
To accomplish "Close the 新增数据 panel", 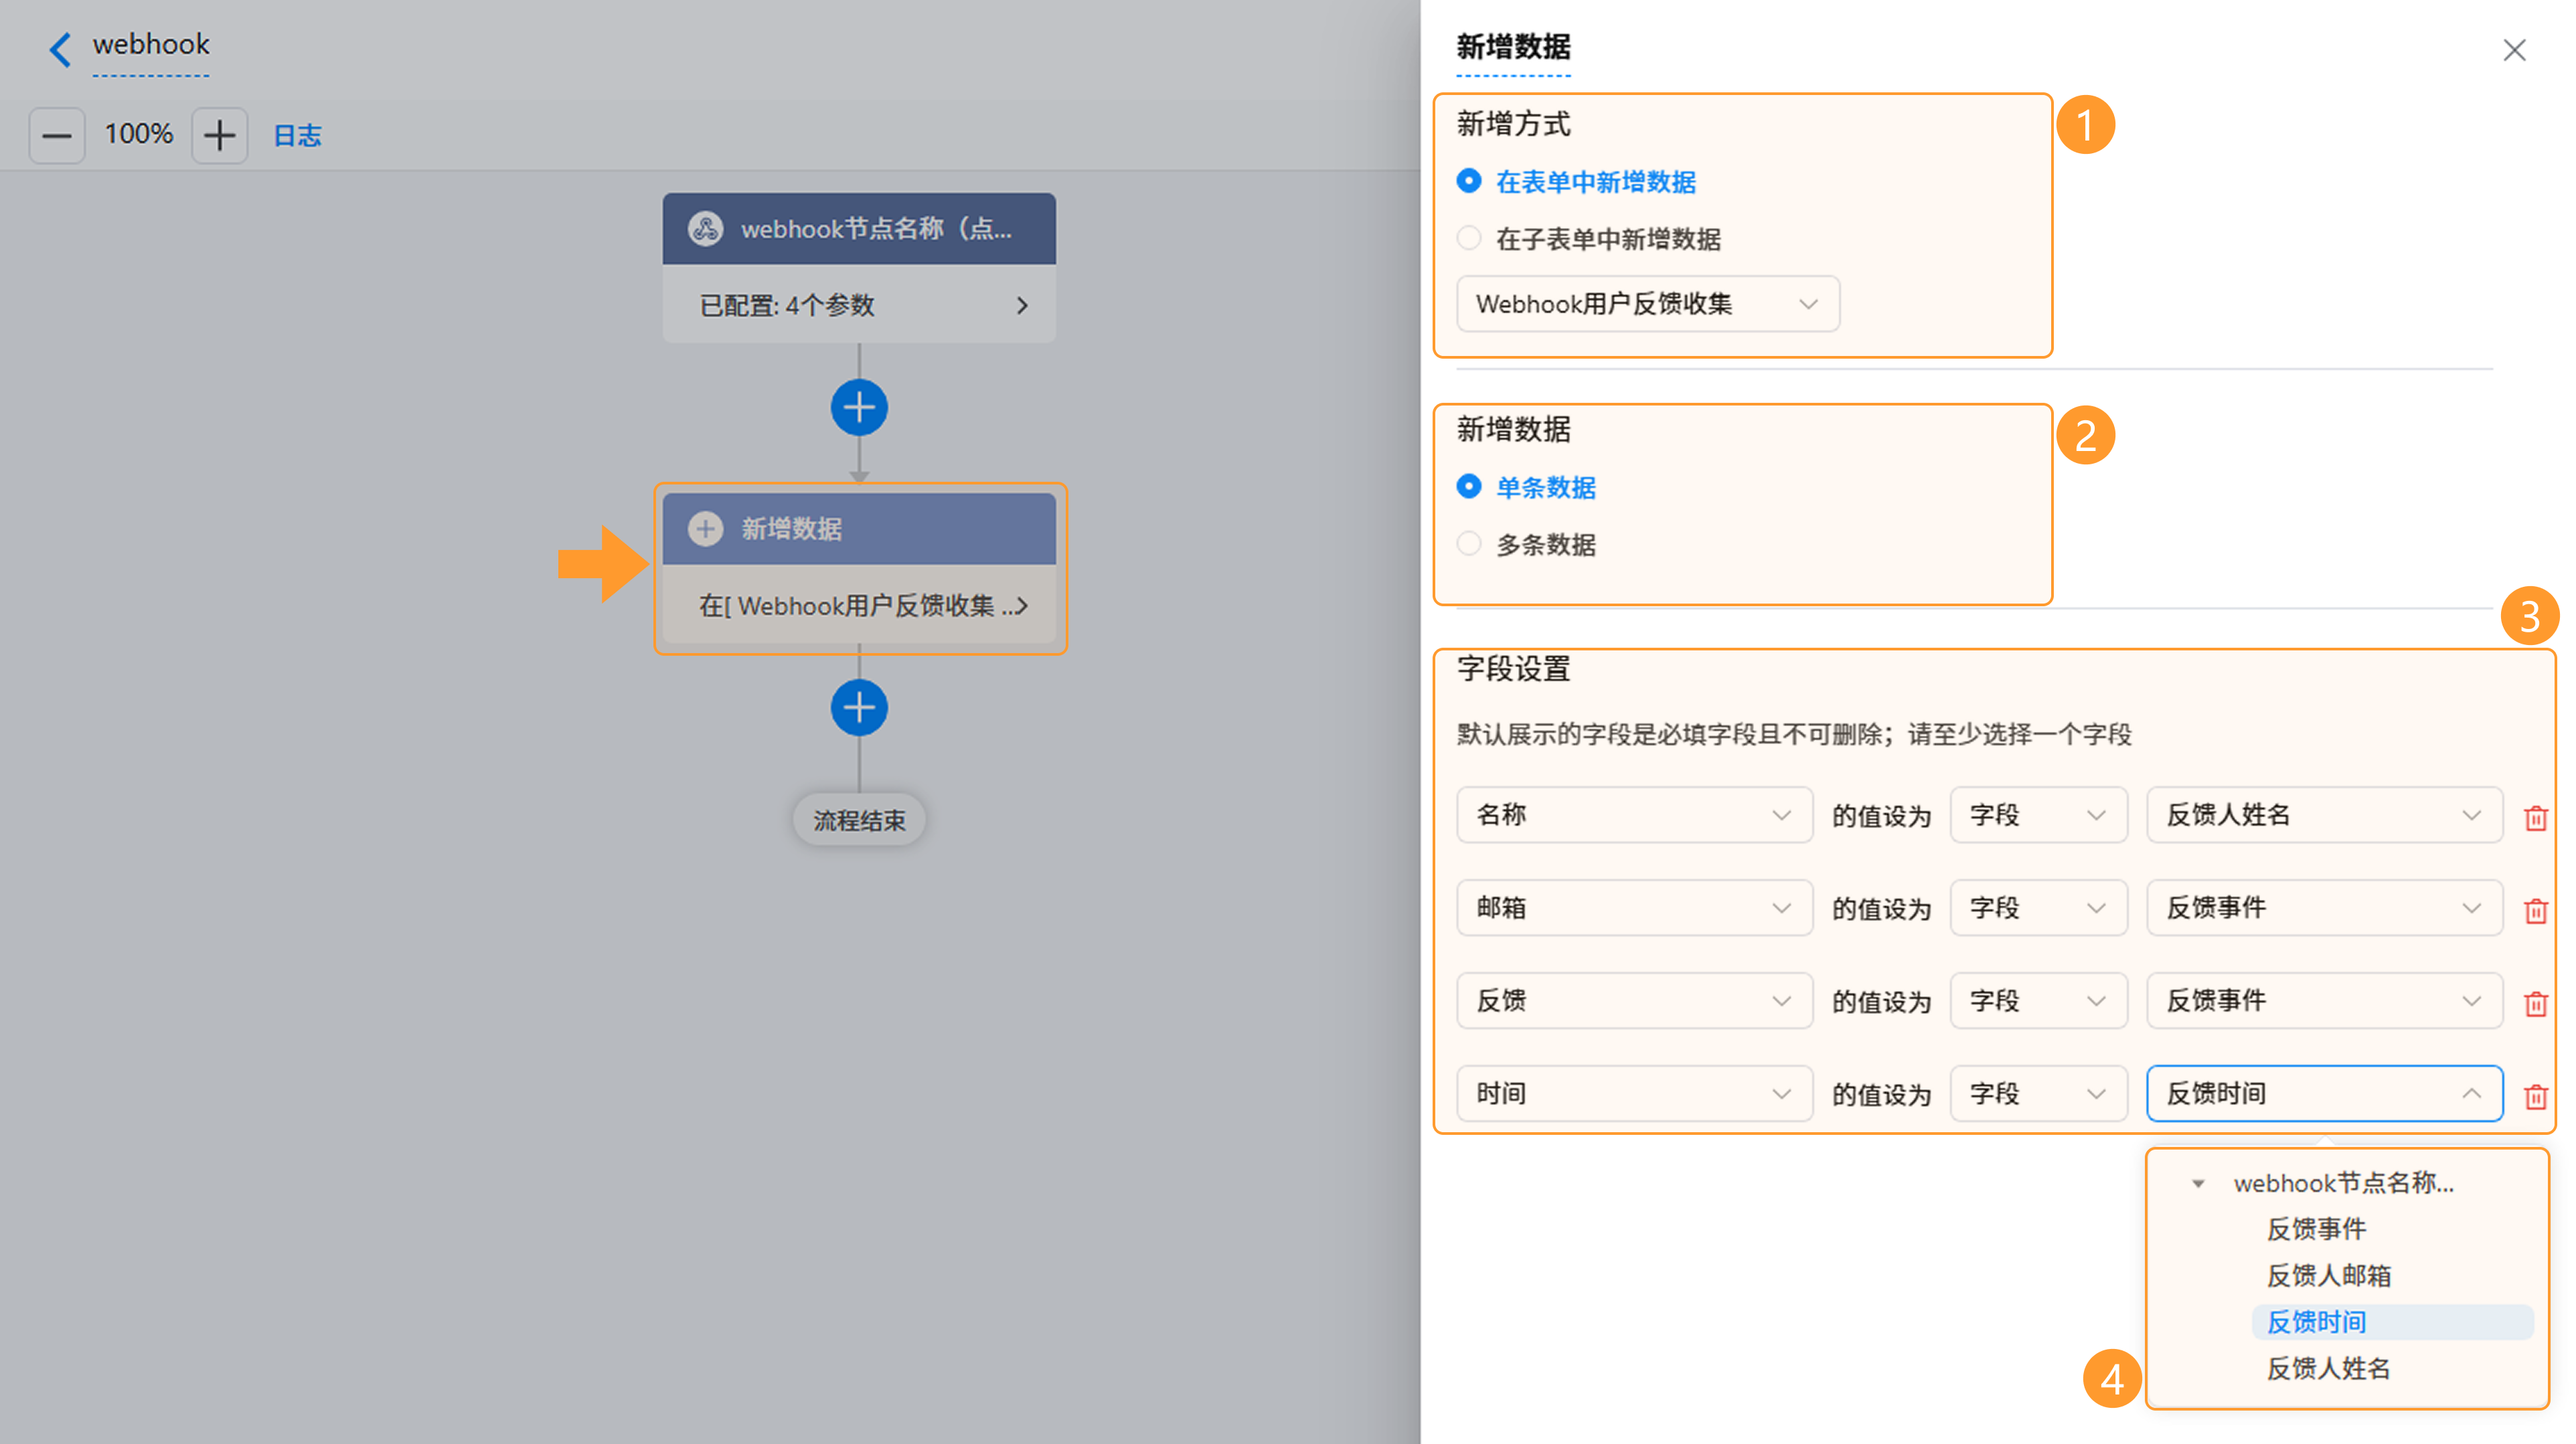I will point(2514,50).
